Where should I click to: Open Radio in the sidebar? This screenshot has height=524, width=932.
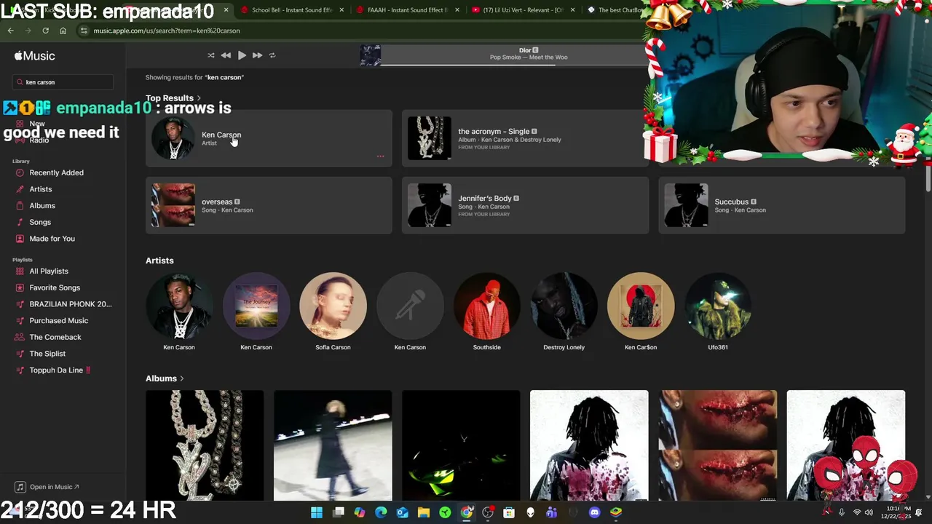(39, 140)
